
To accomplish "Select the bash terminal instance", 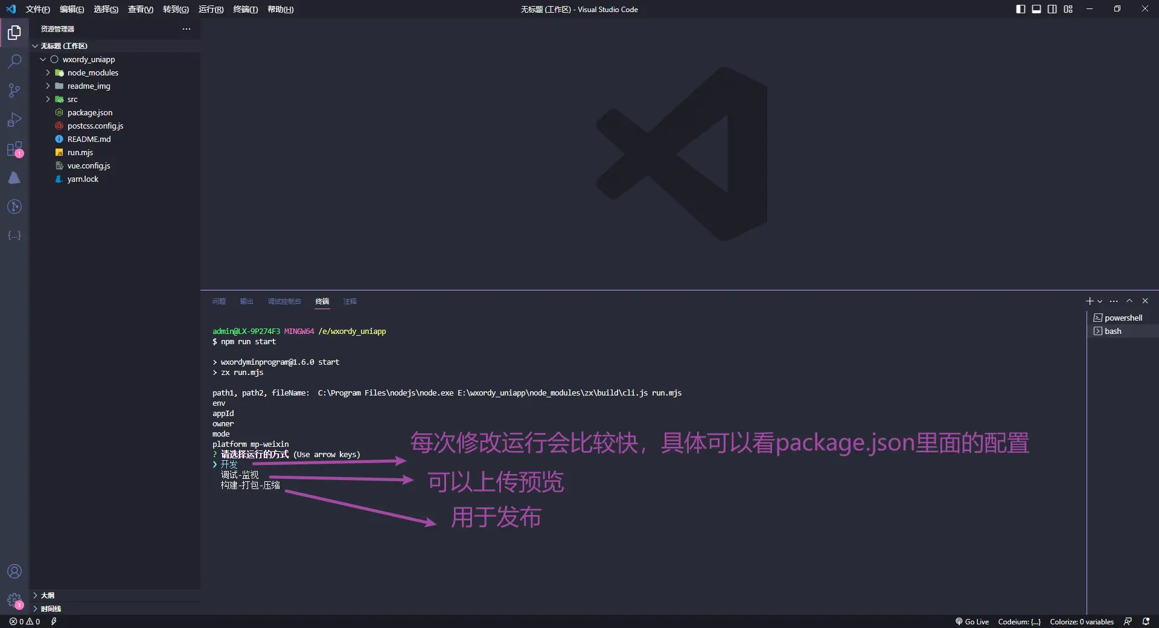I will [x=1123, y=331].
